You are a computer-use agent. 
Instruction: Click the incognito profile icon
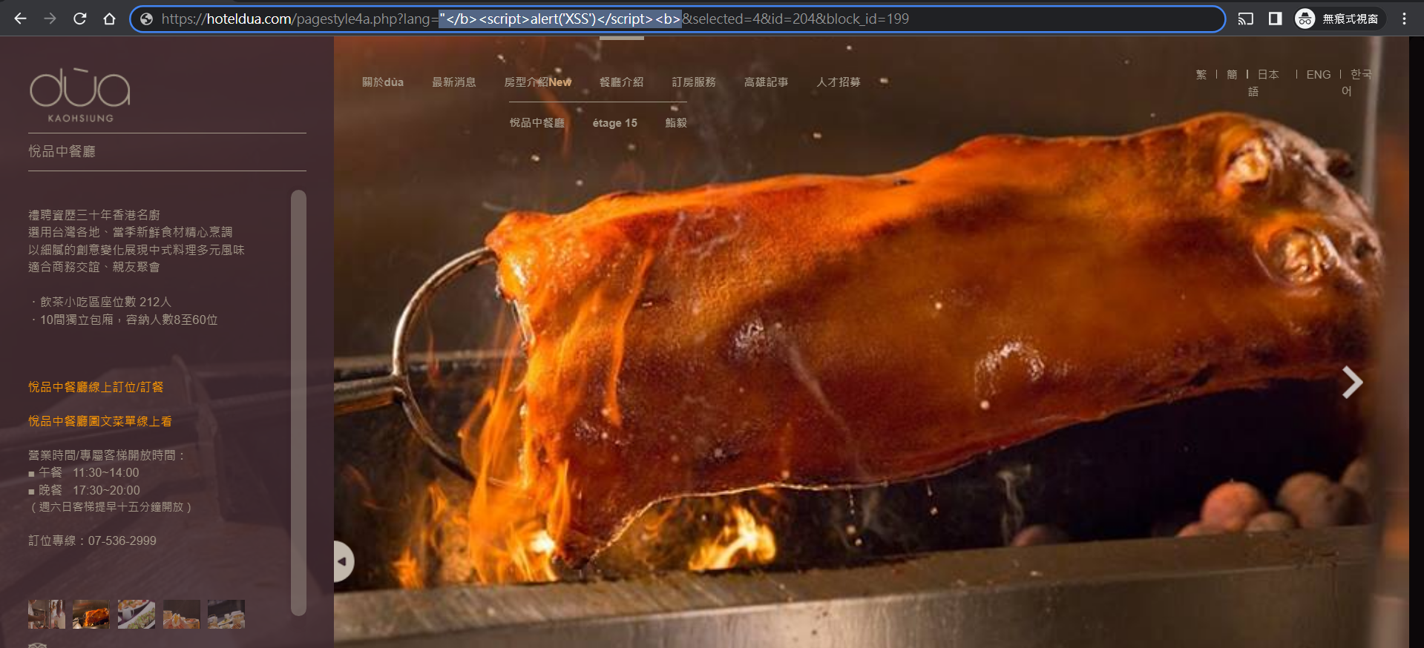click(x=1305, y=19)
